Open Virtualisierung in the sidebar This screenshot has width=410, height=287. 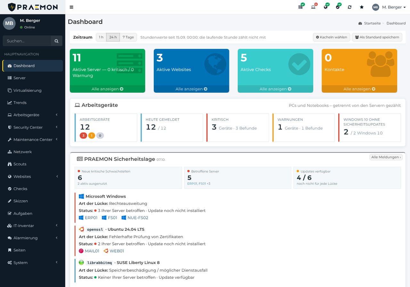point(33,90)
